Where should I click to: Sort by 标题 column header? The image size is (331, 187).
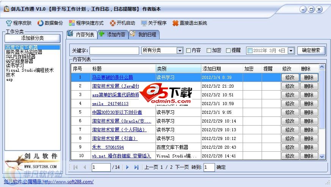coord(123,69)
